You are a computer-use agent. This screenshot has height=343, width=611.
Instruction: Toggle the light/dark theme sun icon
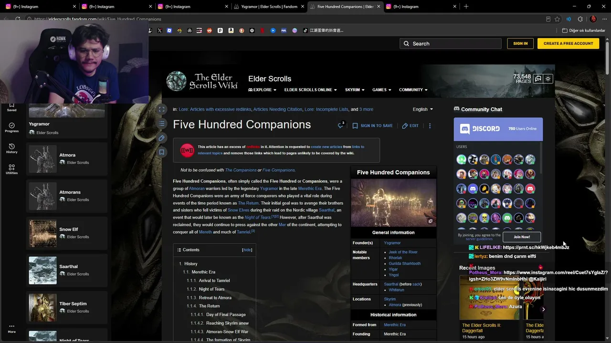point(548,79)
